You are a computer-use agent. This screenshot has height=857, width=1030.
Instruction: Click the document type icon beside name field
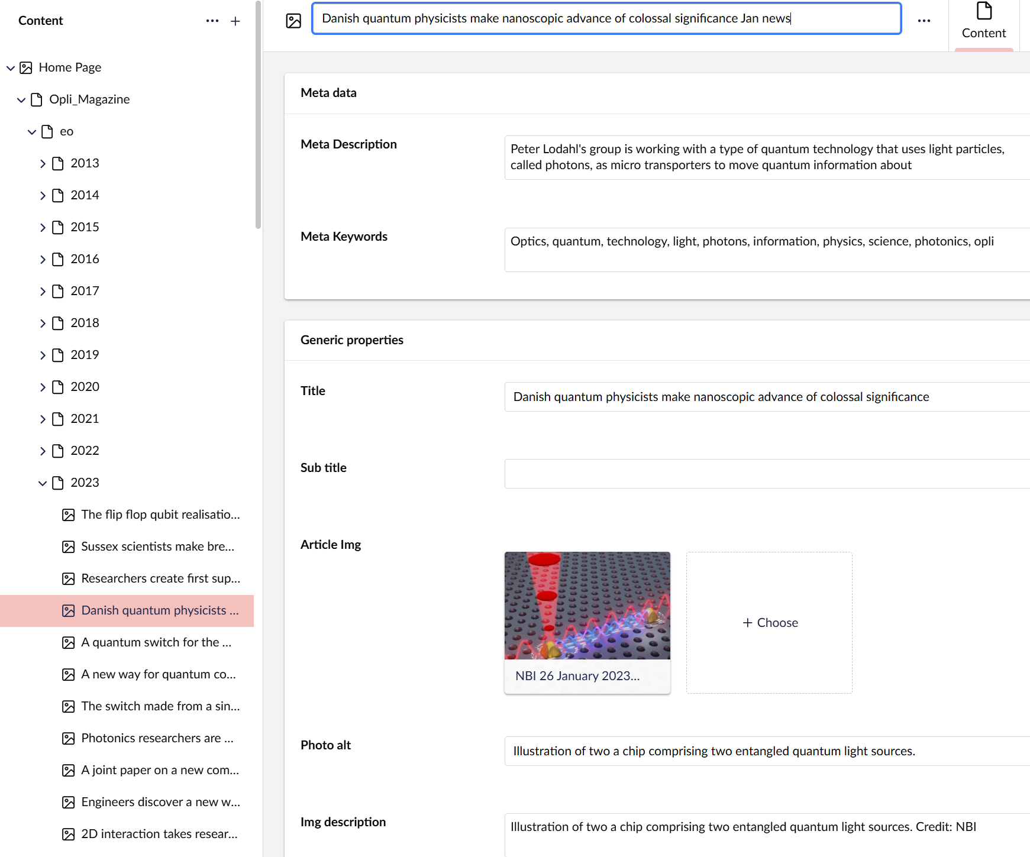tap(293, 21)
